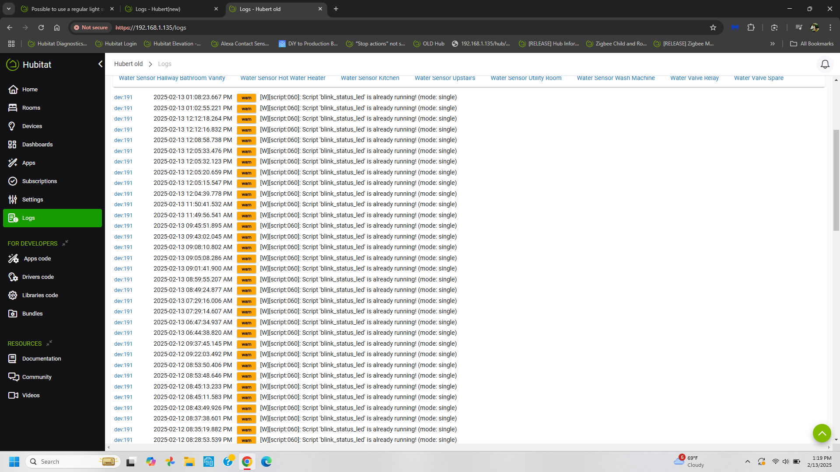840x472 pixels.
Task: Select the Logs - Hubert old tab
Action: [276, 9]
